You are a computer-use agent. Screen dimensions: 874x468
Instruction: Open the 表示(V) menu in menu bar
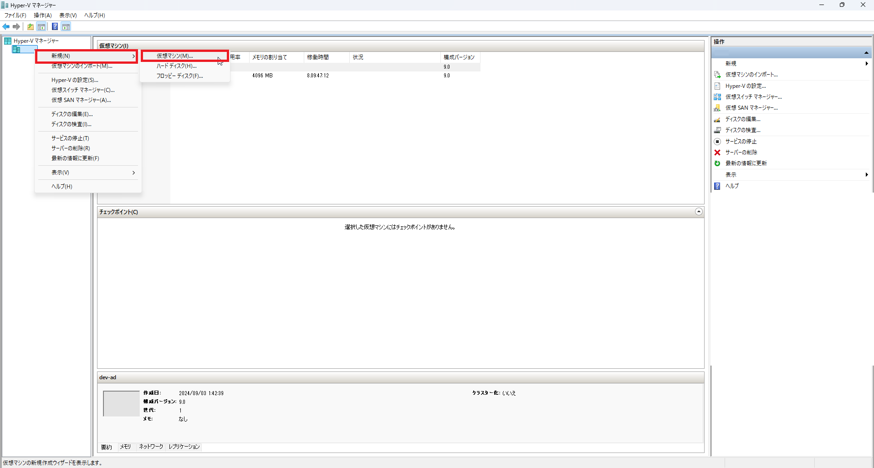(x=68, y=15)
